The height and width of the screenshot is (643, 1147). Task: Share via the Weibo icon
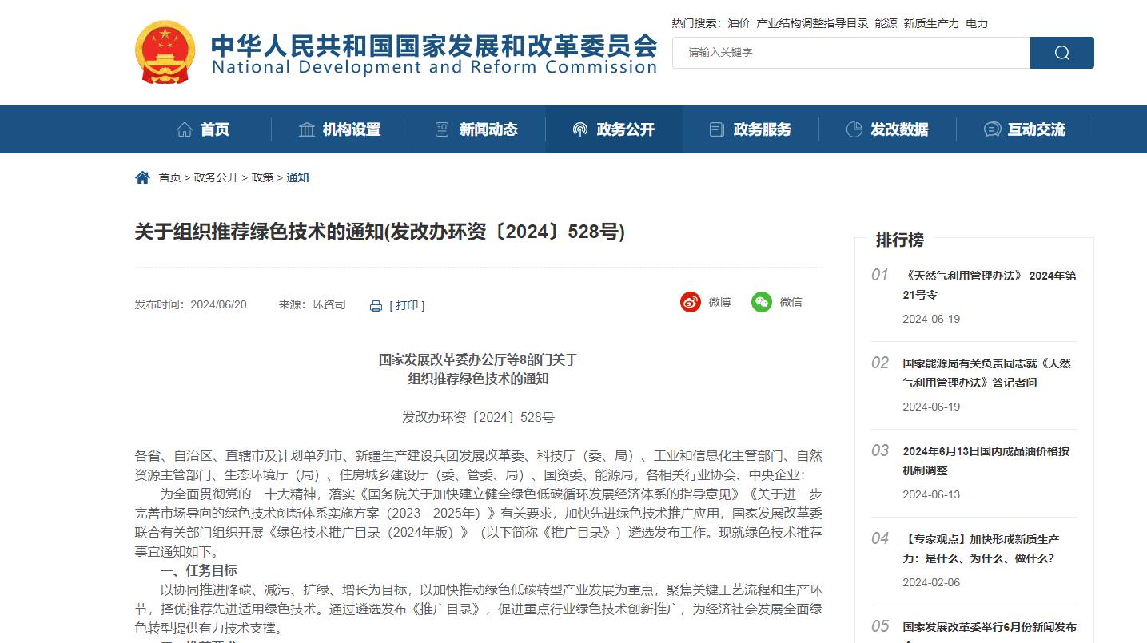(691, 302)
